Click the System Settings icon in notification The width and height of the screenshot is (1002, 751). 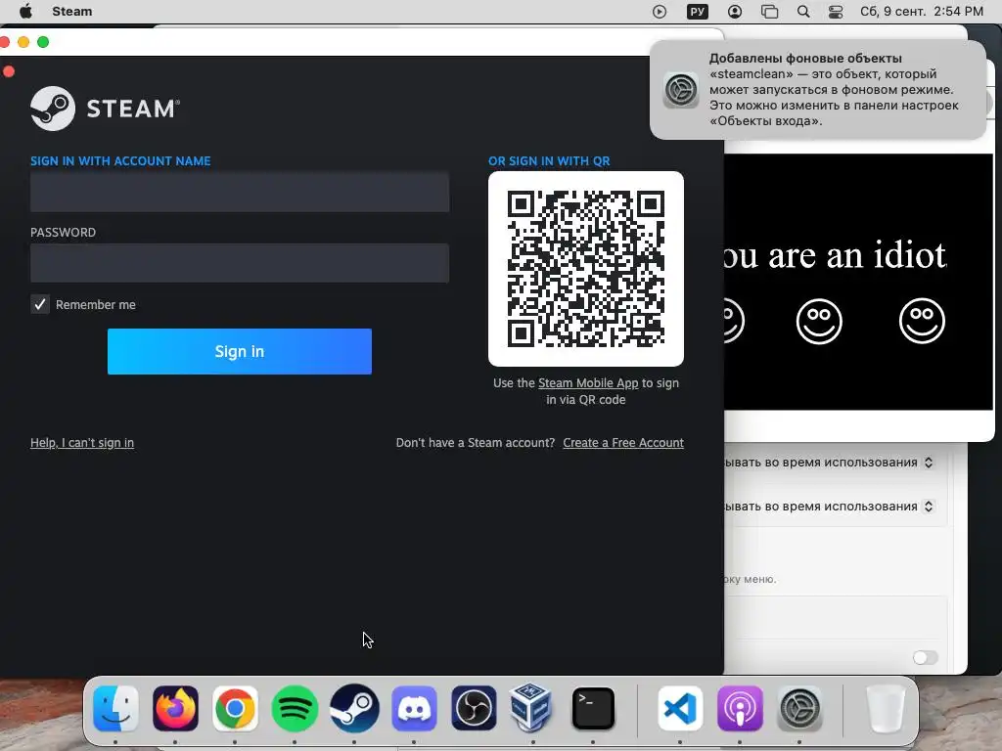(x=681, y=89)
